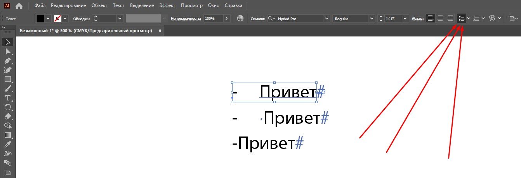Screen dimensions: 521x178
Task: Open the envelope warp options dropdown arrow
Action: [x=499, y=18]
